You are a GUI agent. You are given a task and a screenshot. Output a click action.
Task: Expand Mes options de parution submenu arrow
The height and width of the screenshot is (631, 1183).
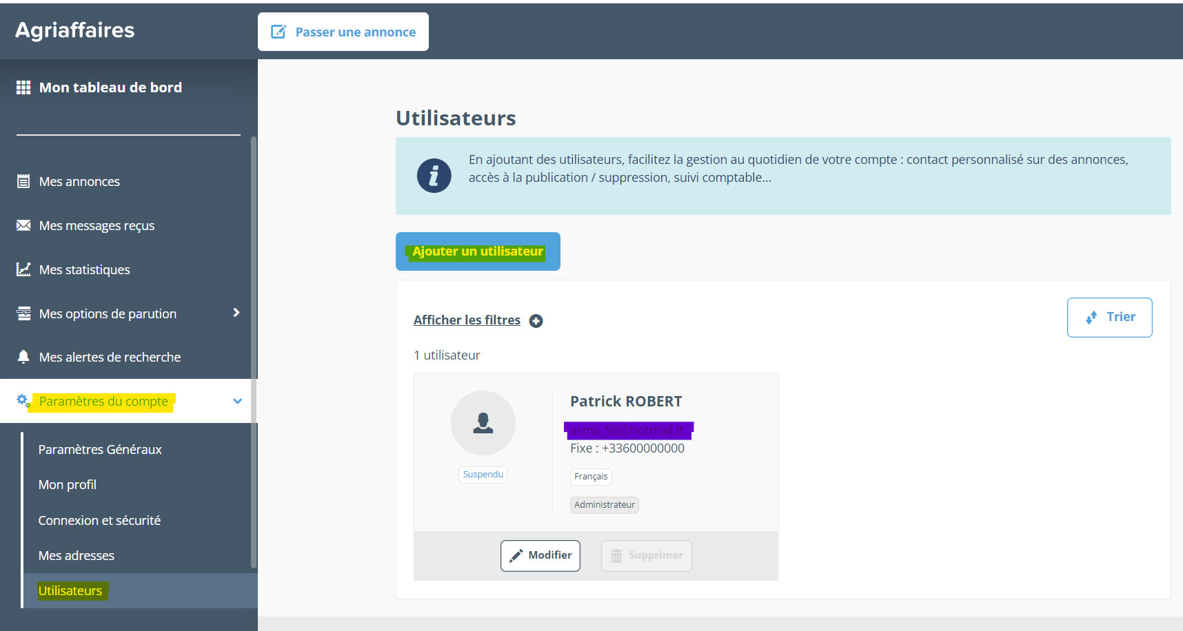pyautogui.click(x=236, y=313)
